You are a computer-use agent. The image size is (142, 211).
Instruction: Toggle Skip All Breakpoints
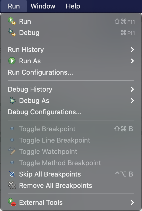point(71,174)
